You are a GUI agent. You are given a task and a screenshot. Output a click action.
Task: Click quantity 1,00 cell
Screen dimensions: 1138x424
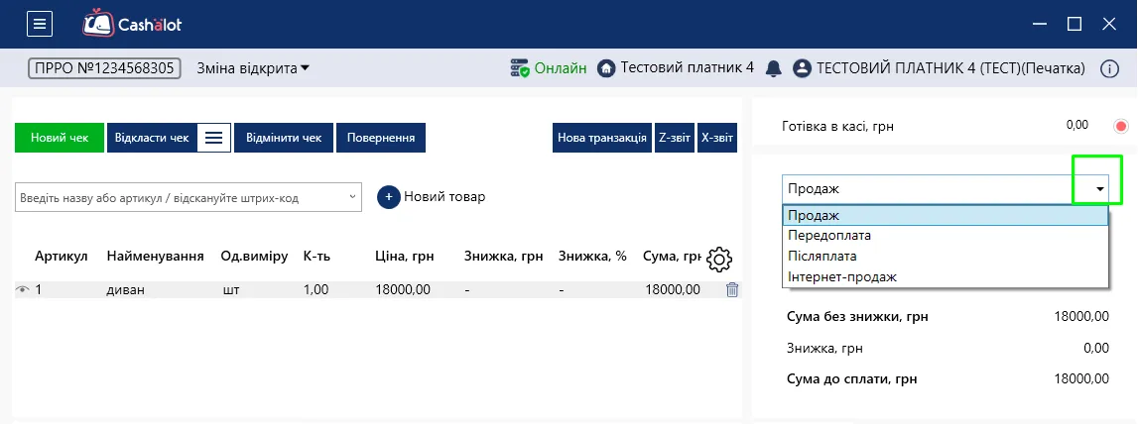pos(316,290)
